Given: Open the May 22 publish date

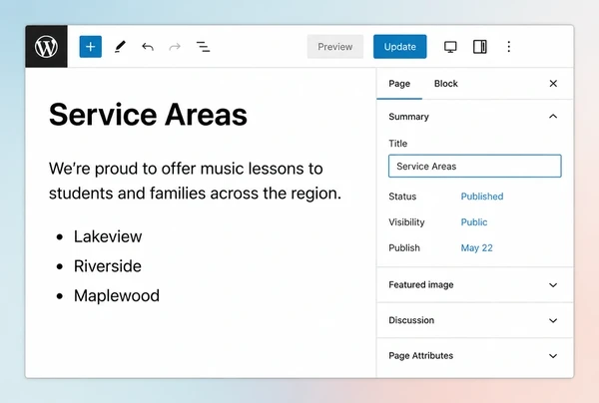Looking at the screenshot, I should [x=476, y=248].
